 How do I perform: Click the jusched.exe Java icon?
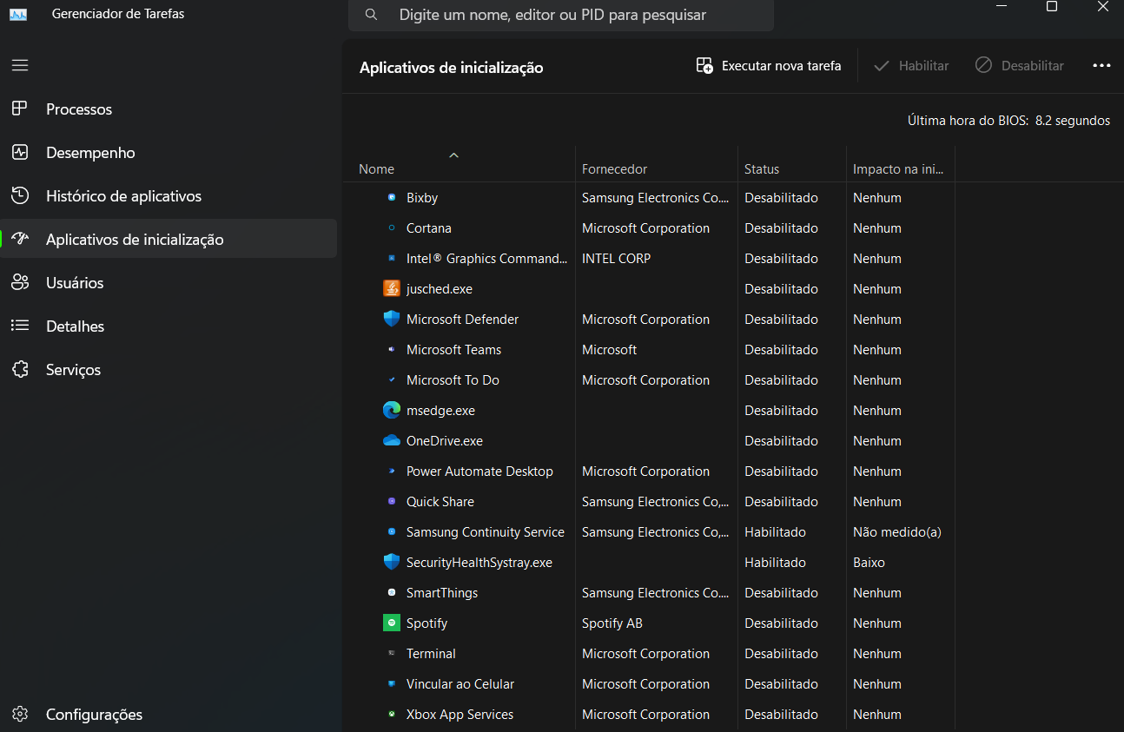point(392,288)
